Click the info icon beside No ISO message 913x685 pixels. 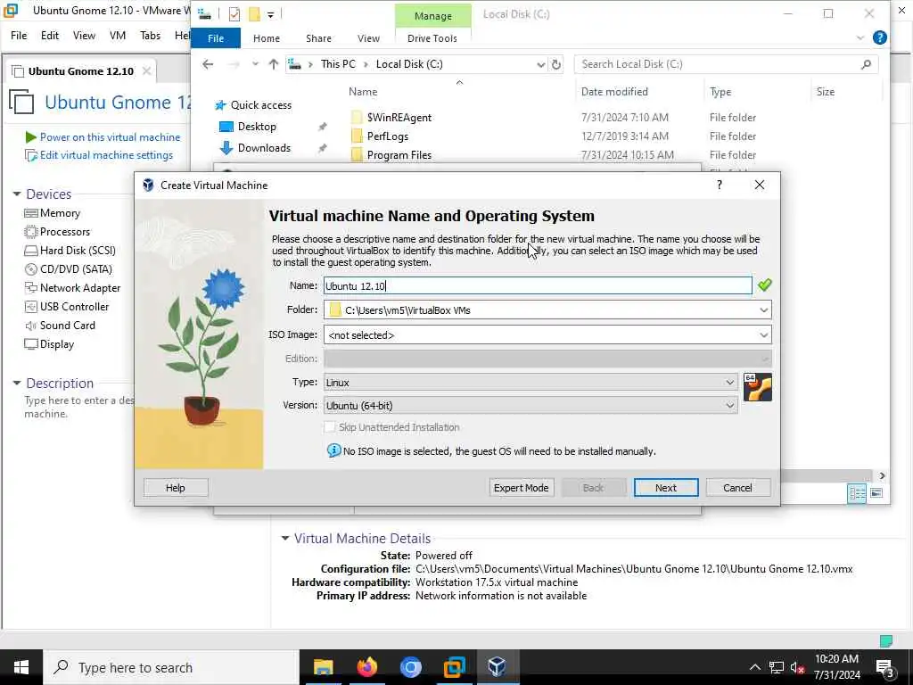coord(333,450)
